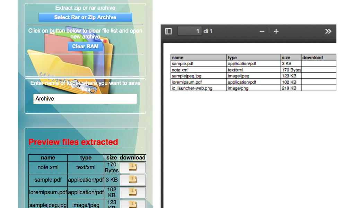This screenshot has width=355, height=208.
Task: Click the size column header
Action: point(112,157)
